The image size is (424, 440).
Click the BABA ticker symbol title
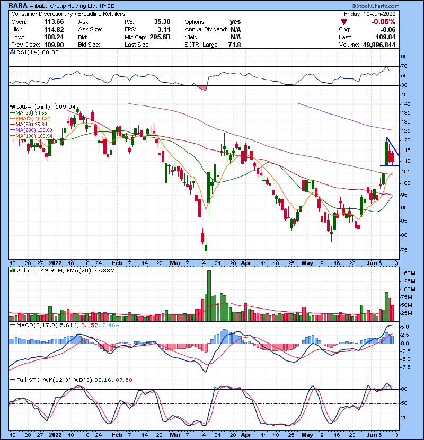point(18,6)
